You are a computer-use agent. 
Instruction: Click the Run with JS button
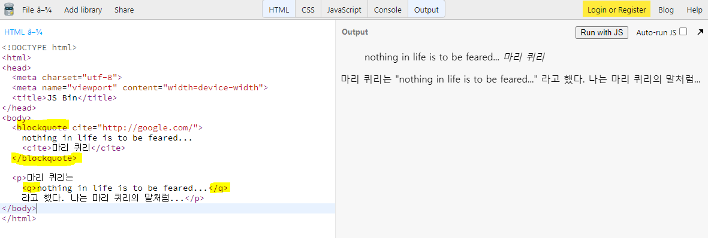601,32
